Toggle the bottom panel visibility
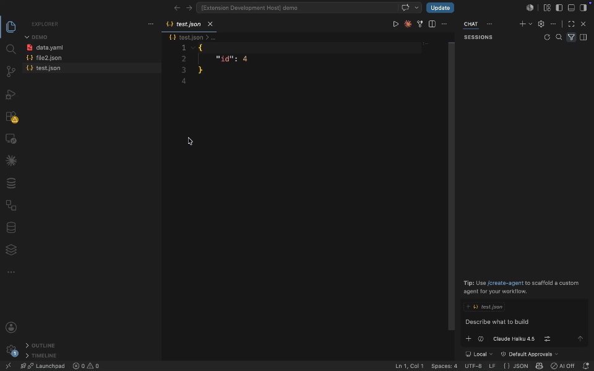The image size is (594, 371). pos(571,7)
